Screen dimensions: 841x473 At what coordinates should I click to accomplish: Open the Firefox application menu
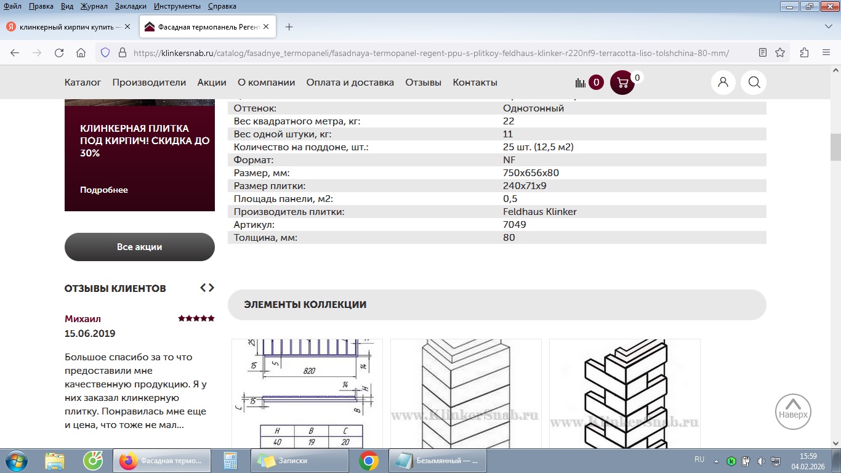(826, 53)
